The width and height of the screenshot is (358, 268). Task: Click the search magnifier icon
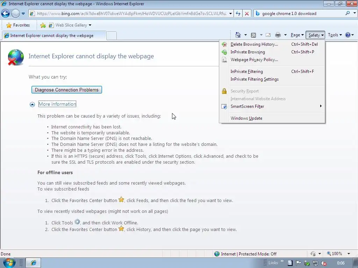pyautogui.click(x=348, y=13)
